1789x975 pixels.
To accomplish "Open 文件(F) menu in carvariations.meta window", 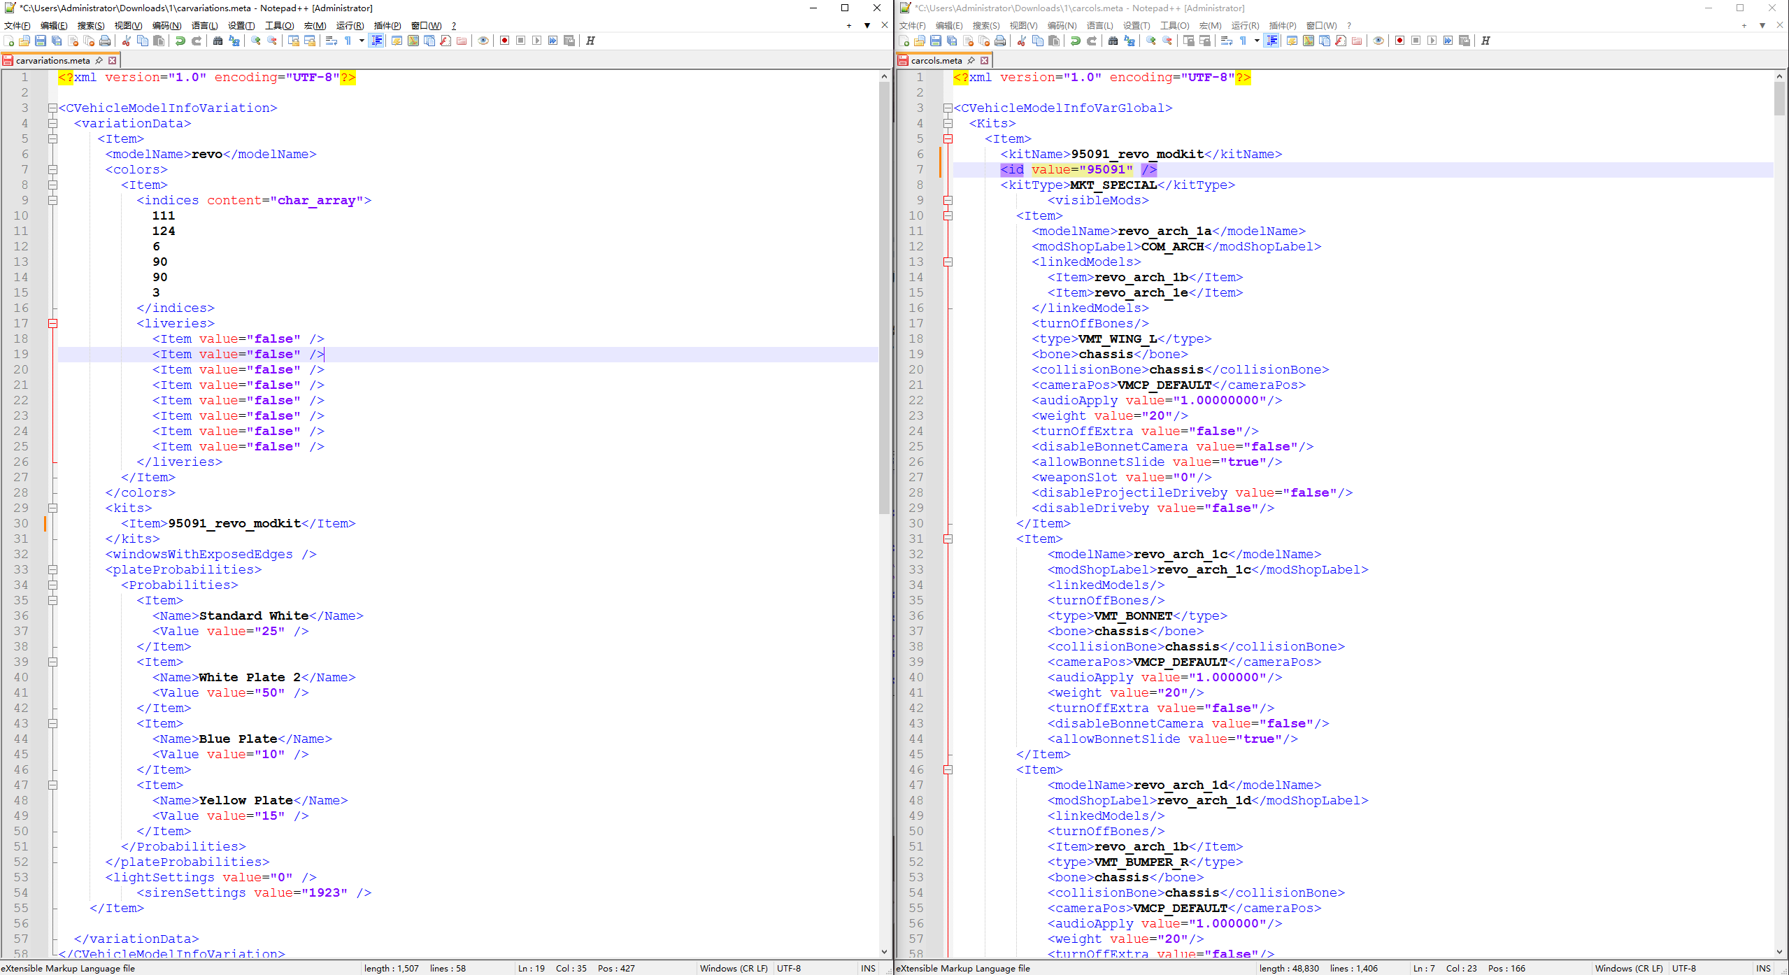I will tap(17, 26).
